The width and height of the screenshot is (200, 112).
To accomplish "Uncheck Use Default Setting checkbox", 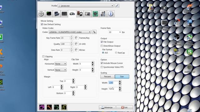I will pyautogui.click(x=42, y=24).
